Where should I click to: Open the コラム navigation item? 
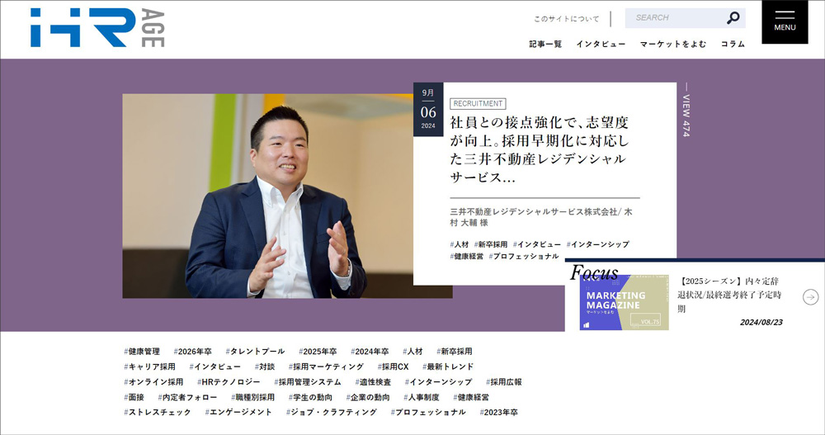click(733, 45)
